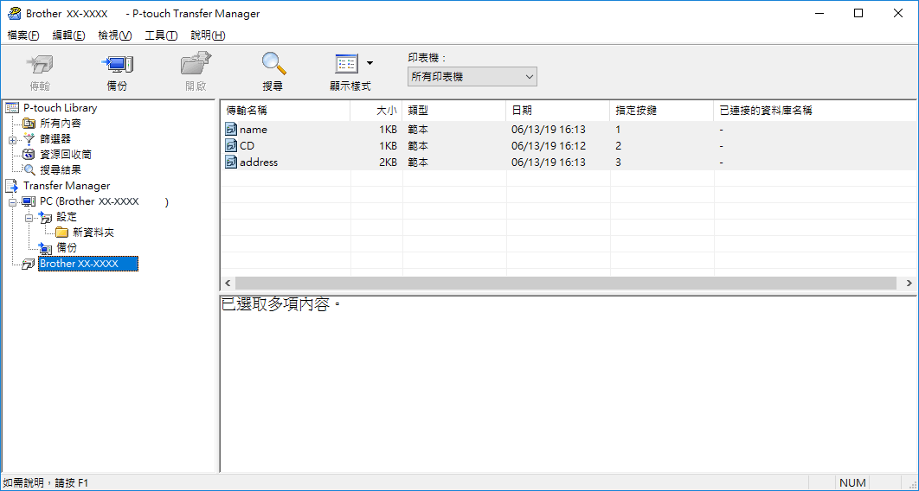Click the Transfer Manager tree icon
Viewport: 919px width, 491px height.
(x=12, y=186)
